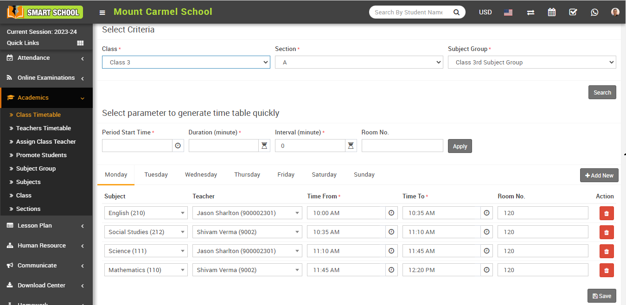Switch to the Saturday tab
This screenshot has height=305, width=626.
pos(324,175)
